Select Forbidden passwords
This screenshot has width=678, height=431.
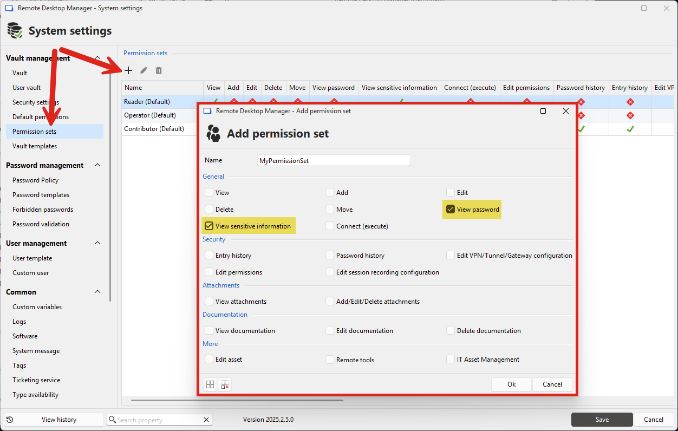(x=43, y=210)
